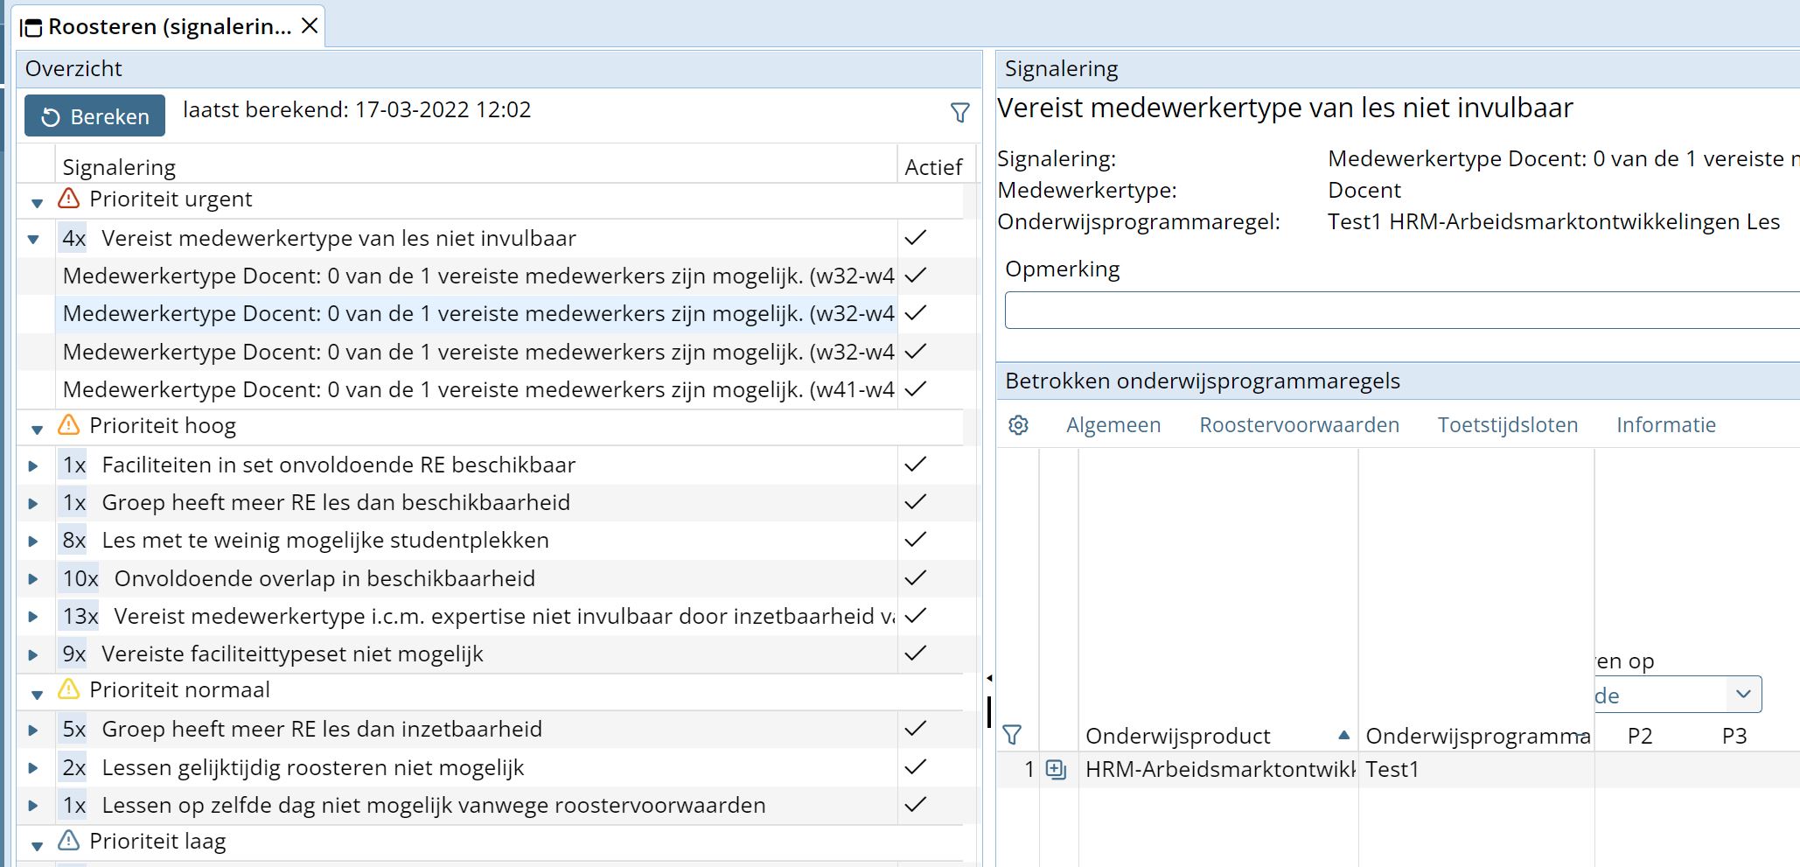Select the highlighted second Medewerkertype Docent row
Viewport: 1800px width, 867px height.
coord(478,313)
